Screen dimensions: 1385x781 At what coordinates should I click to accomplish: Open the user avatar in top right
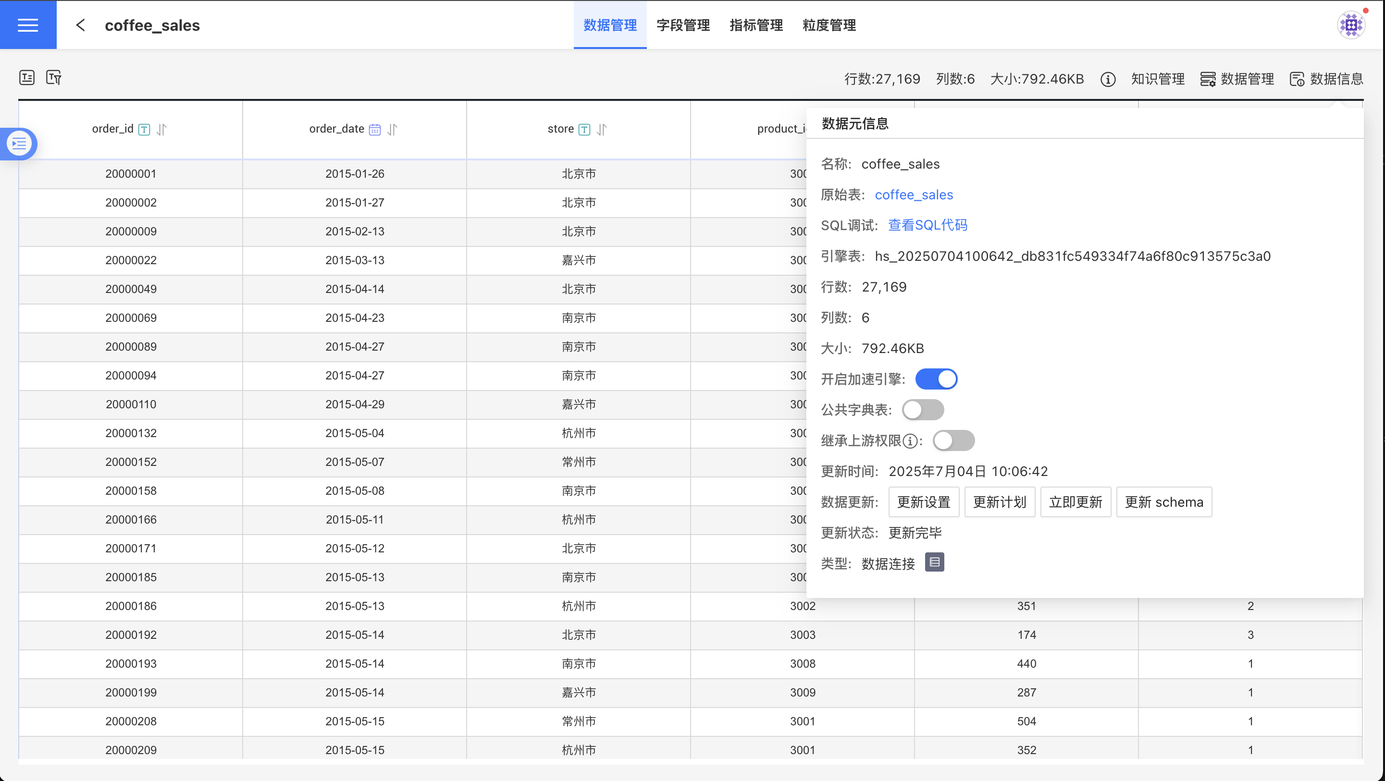[x=1350, y=24]
